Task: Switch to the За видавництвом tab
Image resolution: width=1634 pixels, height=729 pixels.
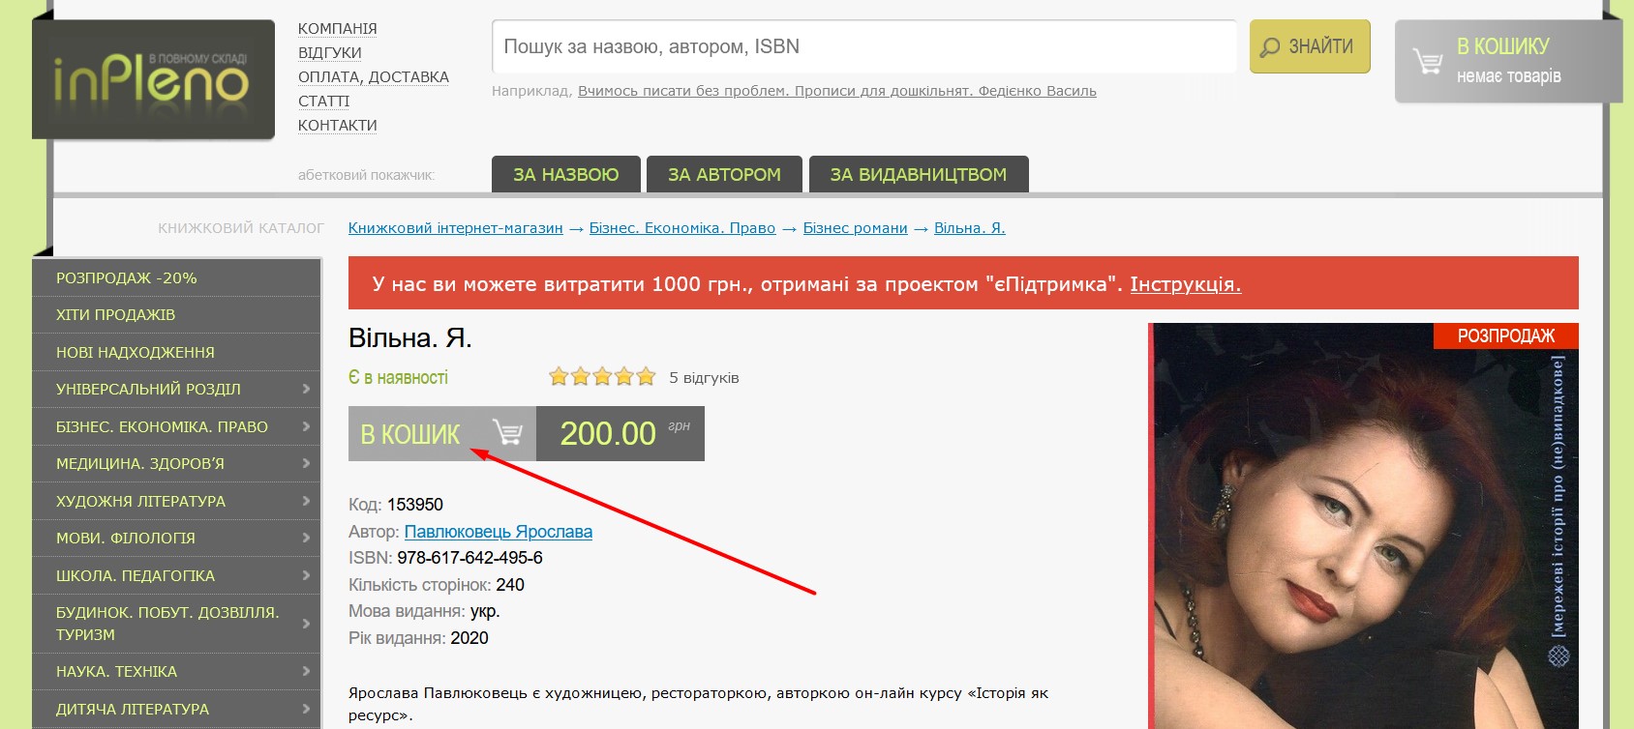Action: coord(919,174)
